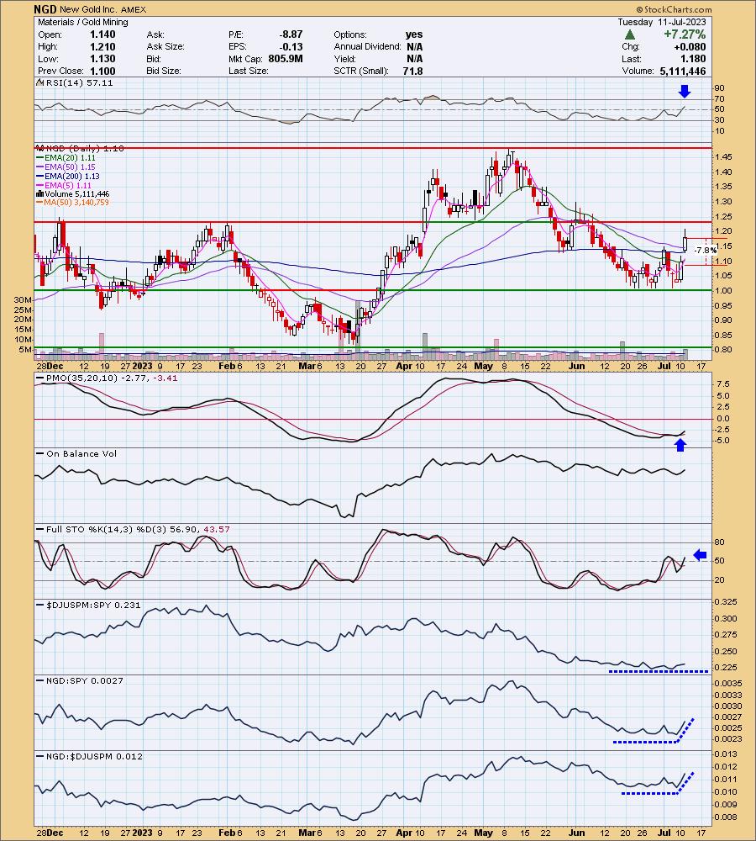Screen dimensions: 756x841
Task: Click the 0.325 label on $DJUSPM:SPY axis
Action: [x=727, y=602]
